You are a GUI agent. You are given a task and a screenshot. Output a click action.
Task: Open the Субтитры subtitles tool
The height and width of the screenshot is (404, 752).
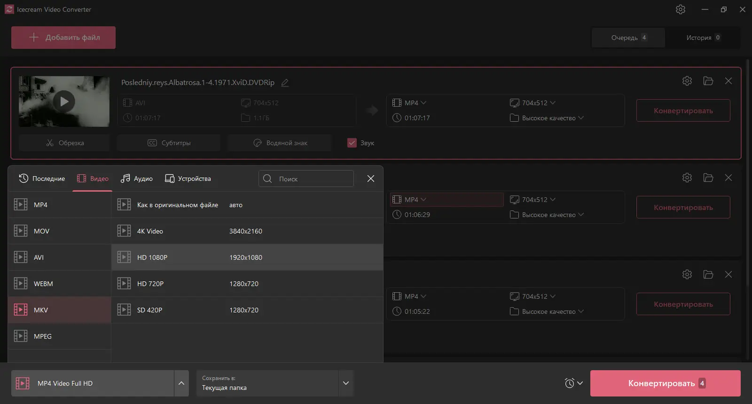click(x=169, y=143)
